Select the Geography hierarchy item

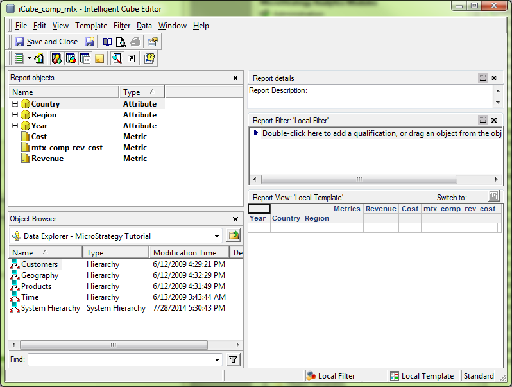coord(39,275)
